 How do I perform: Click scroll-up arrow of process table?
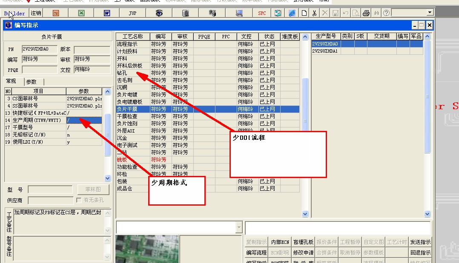click(305, 37)
